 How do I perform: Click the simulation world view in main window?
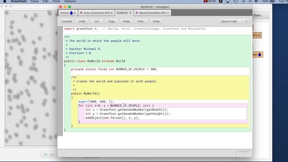point(31,78)
